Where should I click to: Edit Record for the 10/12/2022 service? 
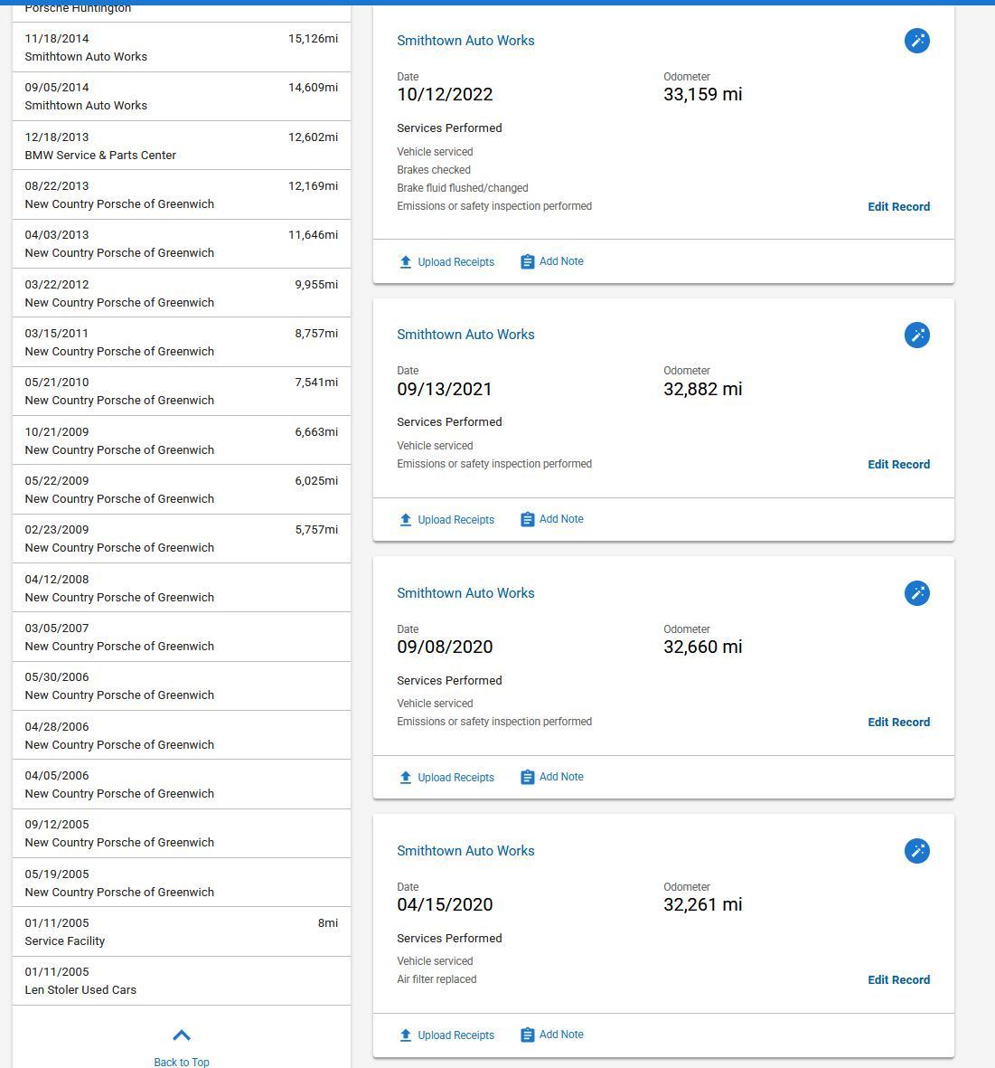point(898,207)
